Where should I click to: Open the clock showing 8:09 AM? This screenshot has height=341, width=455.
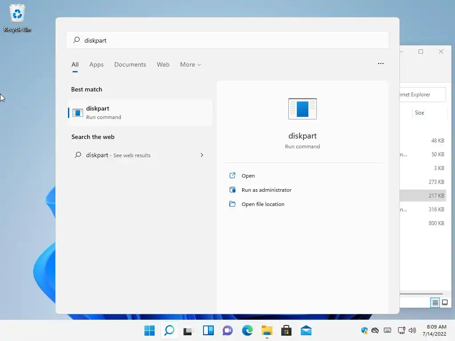point(434,330)
